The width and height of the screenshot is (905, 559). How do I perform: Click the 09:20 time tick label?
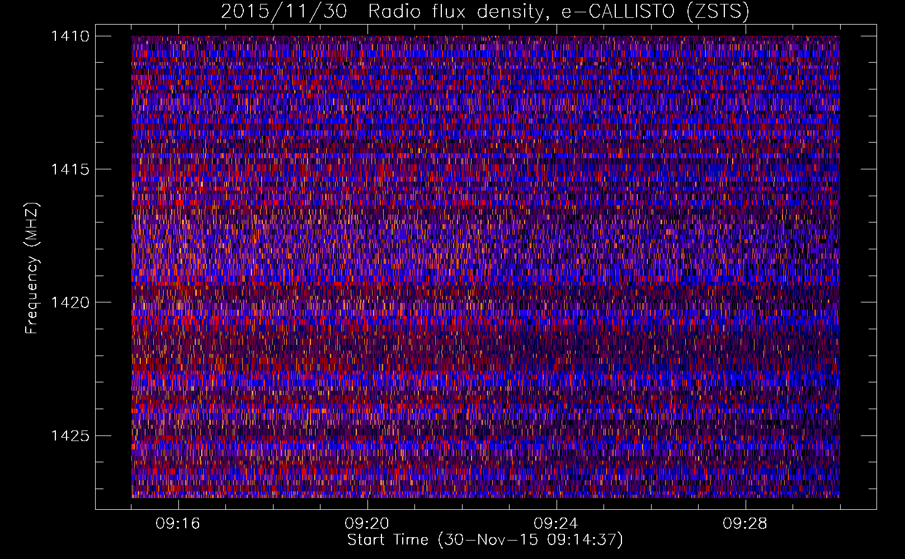(367, 523)
